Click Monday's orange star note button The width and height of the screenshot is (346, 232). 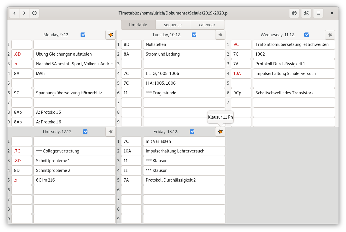coord(111,35)
